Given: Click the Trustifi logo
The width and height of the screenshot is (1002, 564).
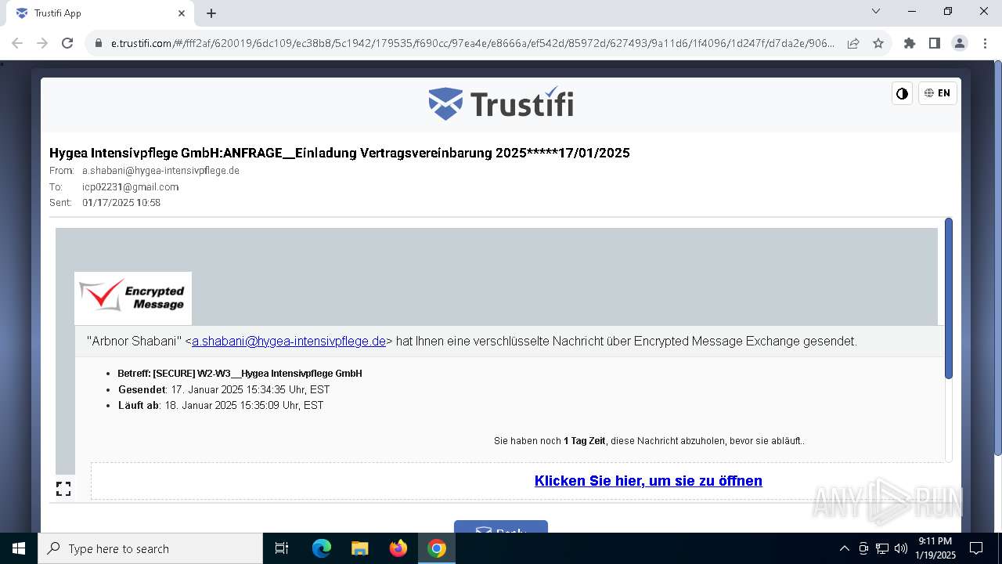Looking at the screenshot, I should [x=501, y=103].
